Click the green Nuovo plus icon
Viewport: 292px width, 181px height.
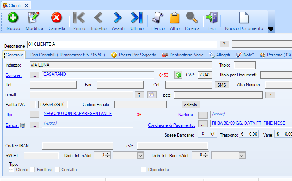click(13, 18)
